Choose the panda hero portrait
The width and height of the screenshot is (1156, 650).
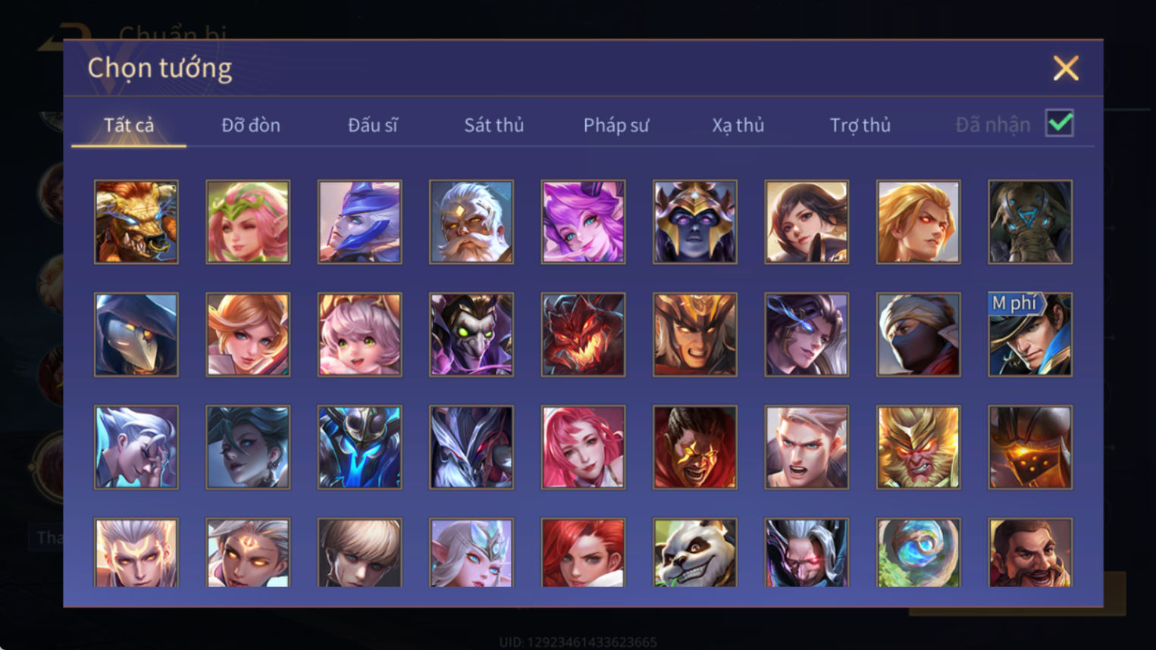pos(695,553)
